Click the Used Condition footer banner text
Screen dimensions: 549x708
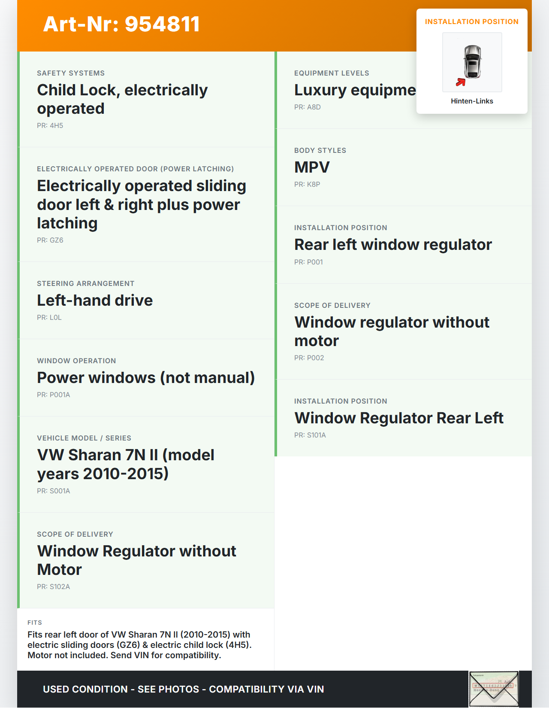tap(183, 689)
